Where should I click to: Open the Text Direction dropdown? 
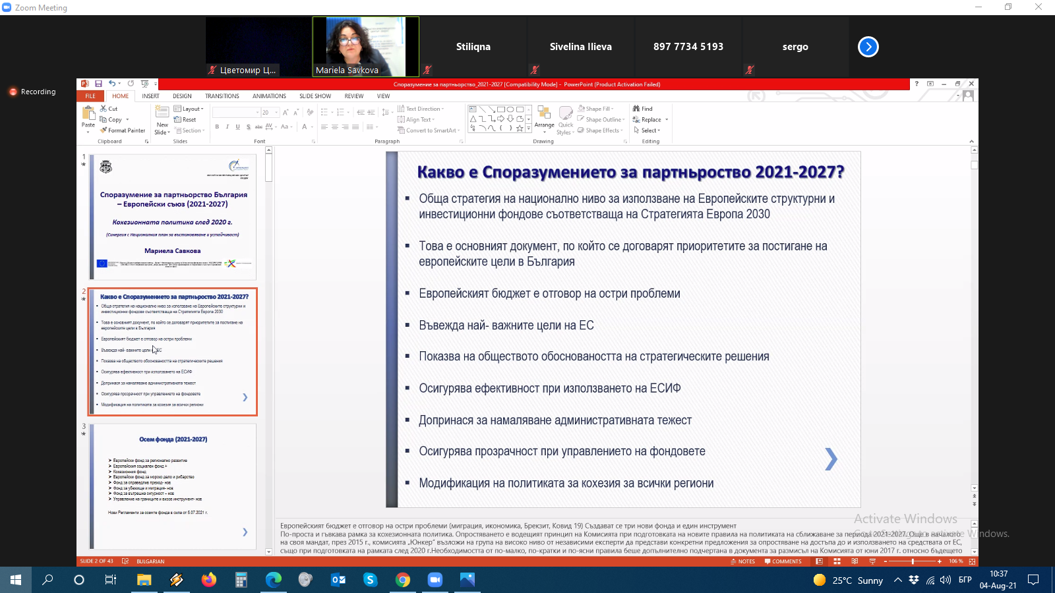pyautogui.click(x=421, y=109)
